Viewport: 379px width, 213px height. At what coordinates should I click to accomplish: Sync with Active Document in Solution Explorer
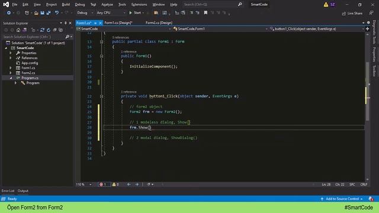[42, 30]
